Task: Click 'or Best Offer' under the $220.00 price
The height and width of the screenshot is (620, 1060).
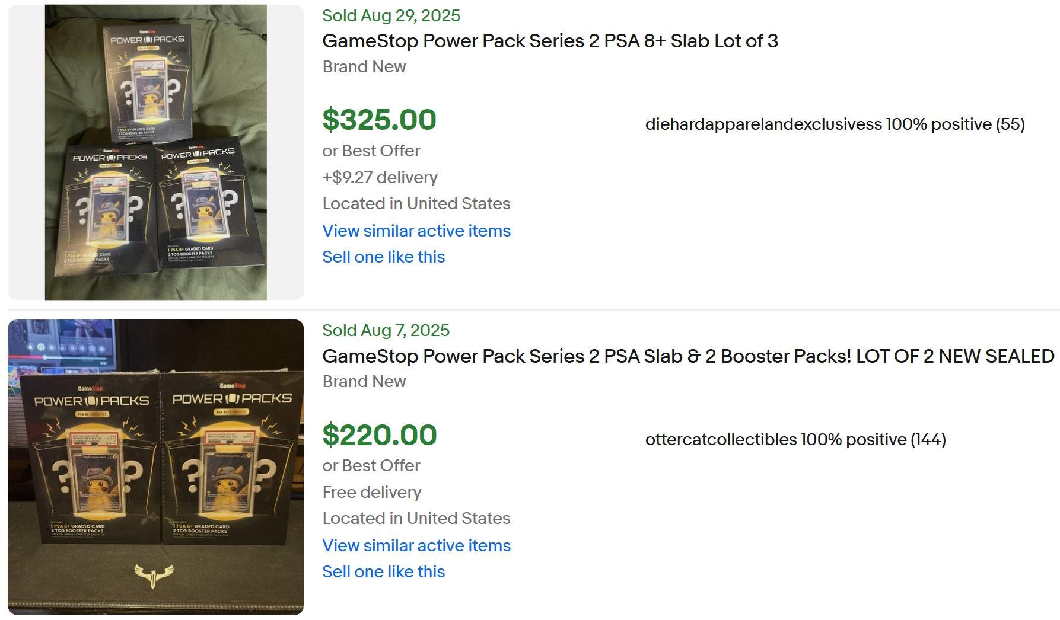Action: 371,465
